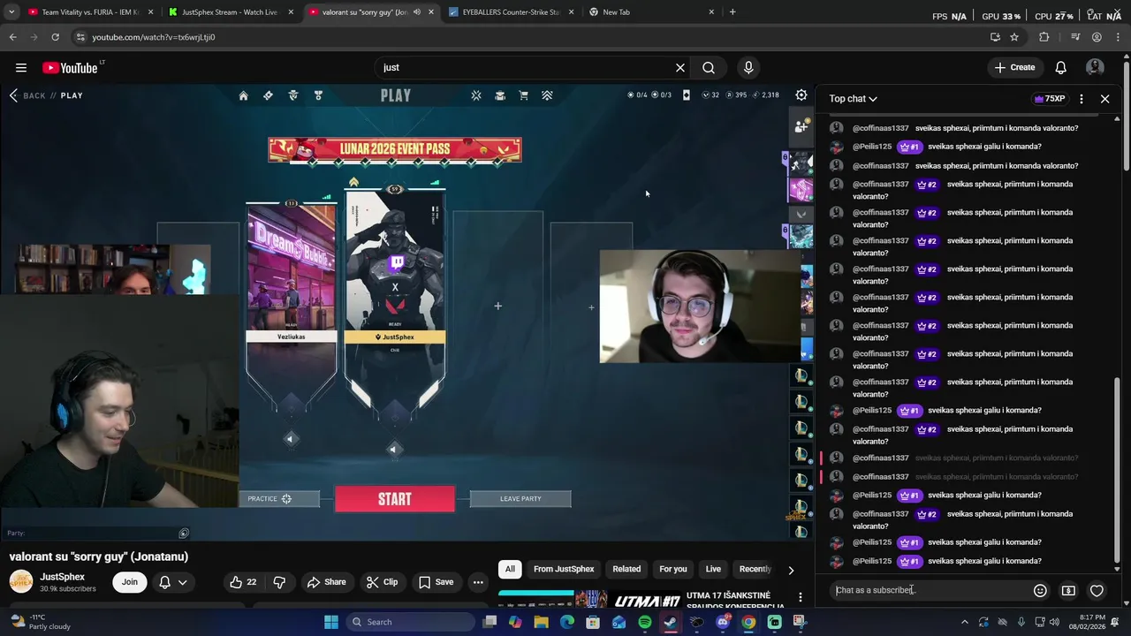1131x636 pixels.
Task: Mute the valorant tab audio icon
Action: tap(416, 12)
